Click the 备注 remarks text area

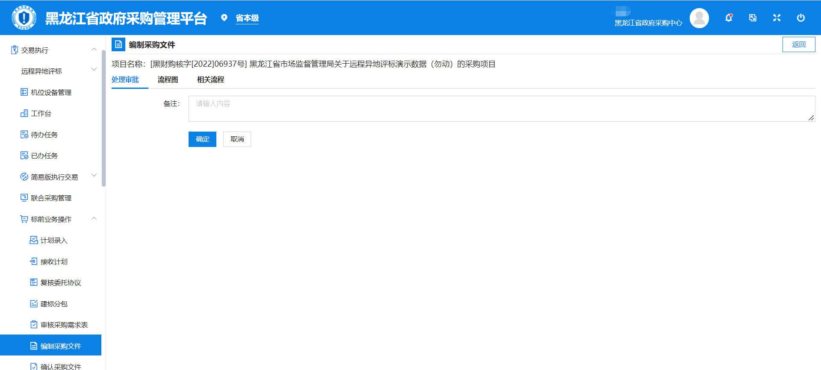pyautogui.click(x=502, y=109)
